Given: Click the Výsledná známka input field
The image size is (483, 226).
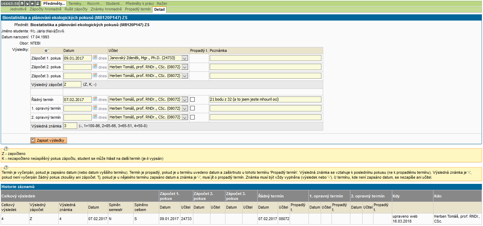Looking at the screenshot, I should pos(70,126).
